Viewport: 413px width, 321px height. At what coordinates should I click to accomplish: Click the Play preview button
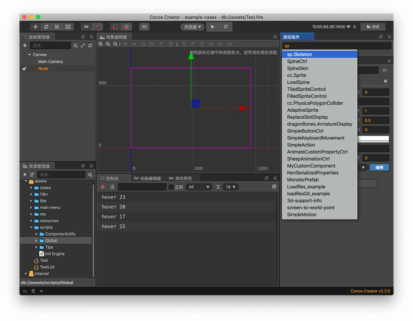pos(212,27)
